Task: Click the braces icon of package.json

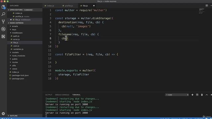Action: (10, 79)
